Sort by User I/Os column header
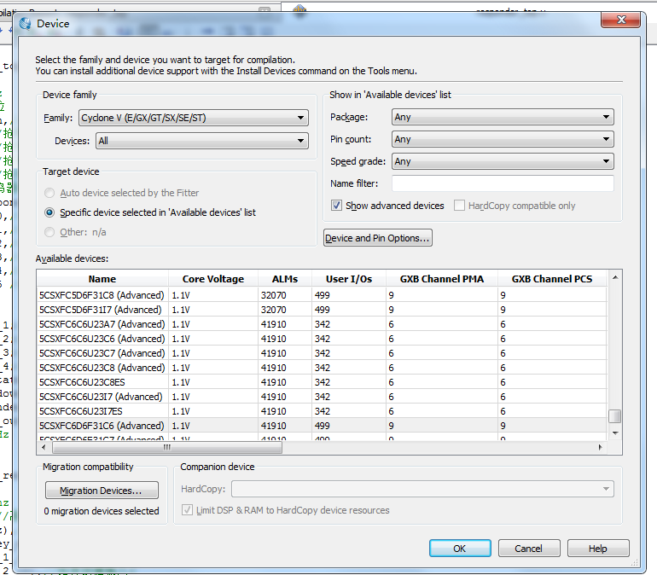Image resolution: width=657 pixels, height=575 pixels. tap(349, 279)
